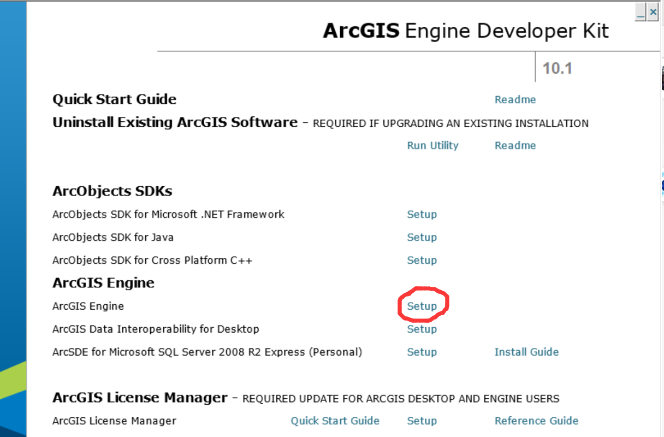Image resolution: width=664 pixels, height=437 pixels.
Task: Click the ArcGIS Data Interoperability for Desktop label
Action: 156,329
